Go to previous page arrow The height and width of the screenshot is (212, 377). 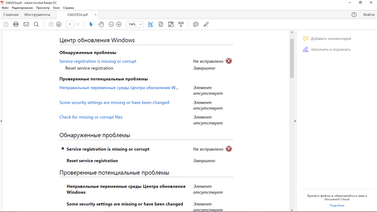pyautogui.click(x=51, y=24)
